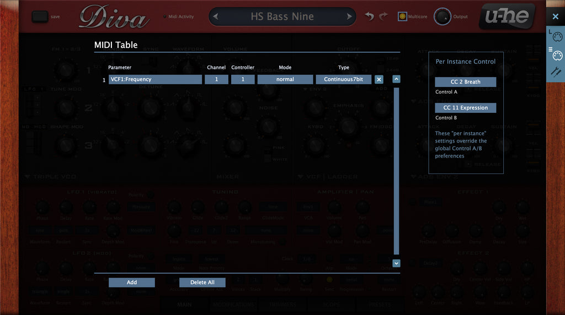Open the Controller number selector showing 1
This screenshot has width=565, height=315.
pyautogui.click(x=243, y=79)
